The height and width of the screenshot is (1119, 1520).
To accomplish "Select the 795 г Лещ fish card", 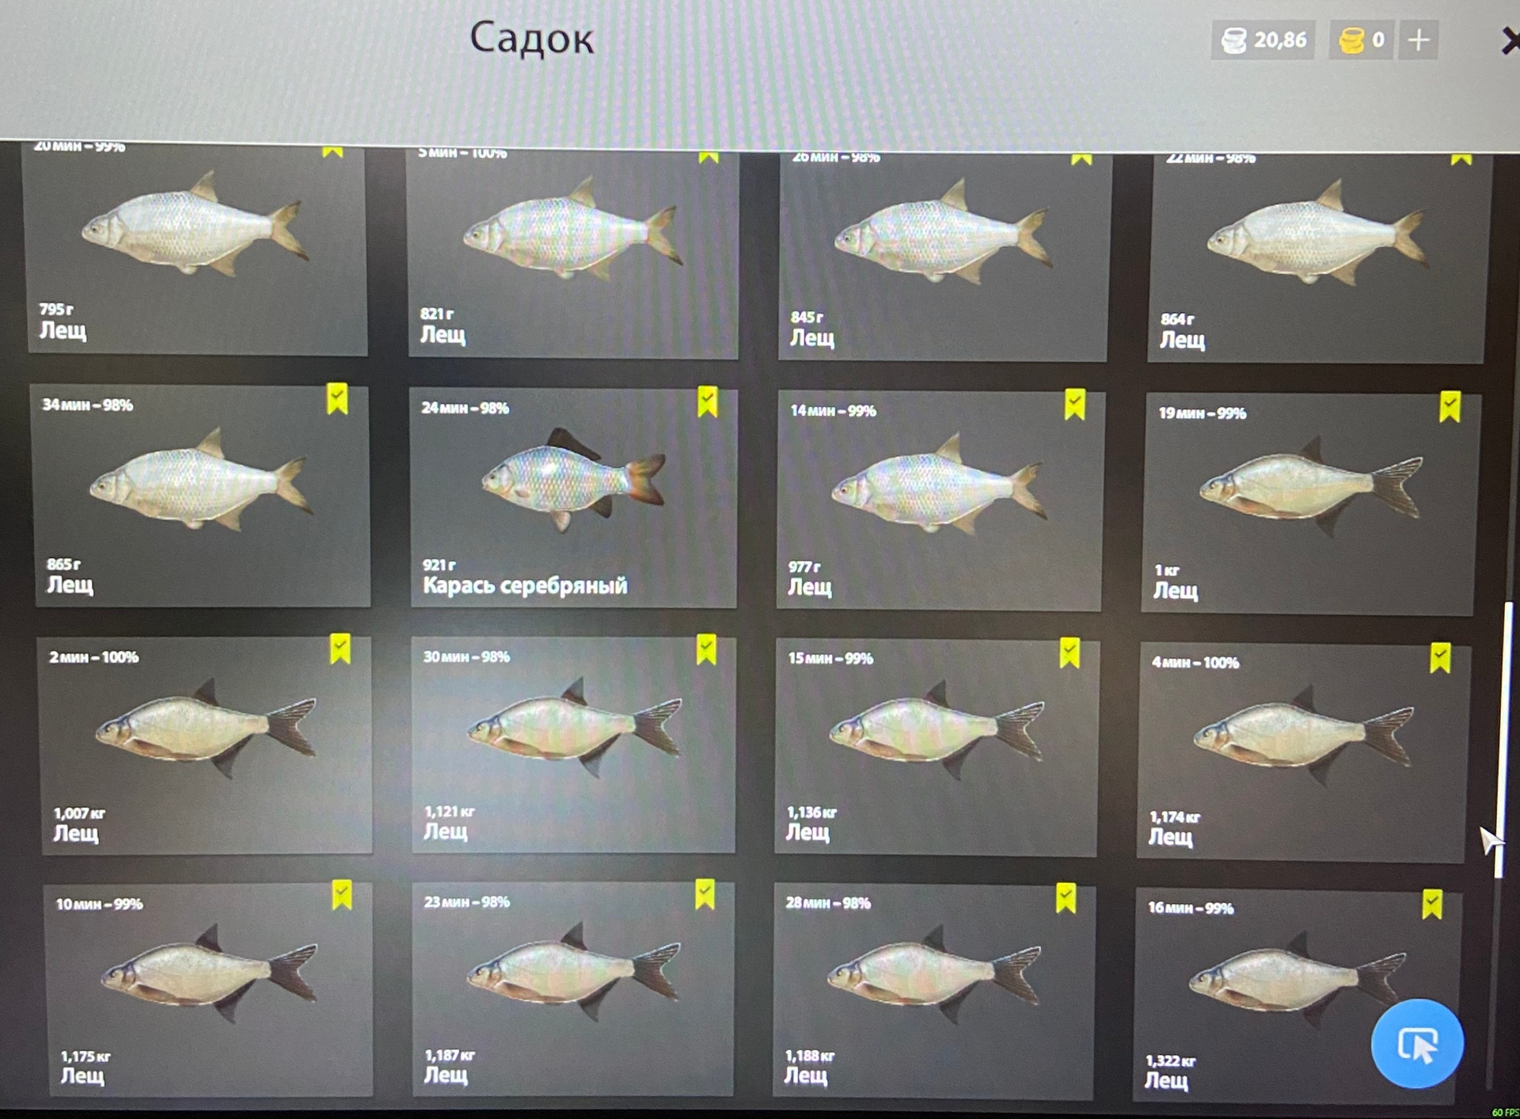I will (196, 249).
